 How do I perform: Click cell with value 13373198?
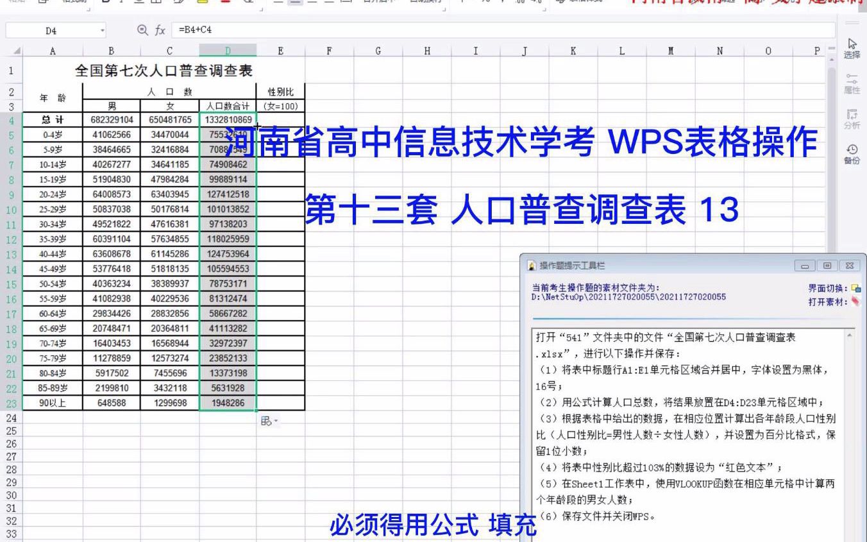[228, 373]
